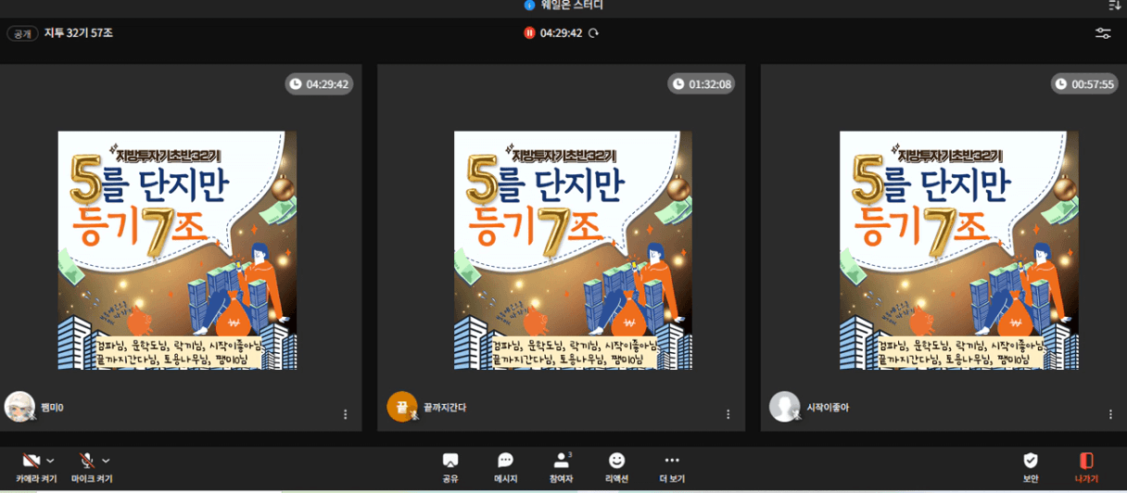
Task: Open the three-dot menu on 시작이좋아 tile
Action: 1110,414
